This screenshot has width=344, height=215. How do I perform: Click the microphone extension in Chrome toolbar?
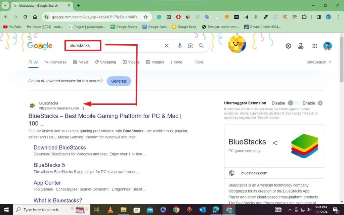[x=256, y=17]
